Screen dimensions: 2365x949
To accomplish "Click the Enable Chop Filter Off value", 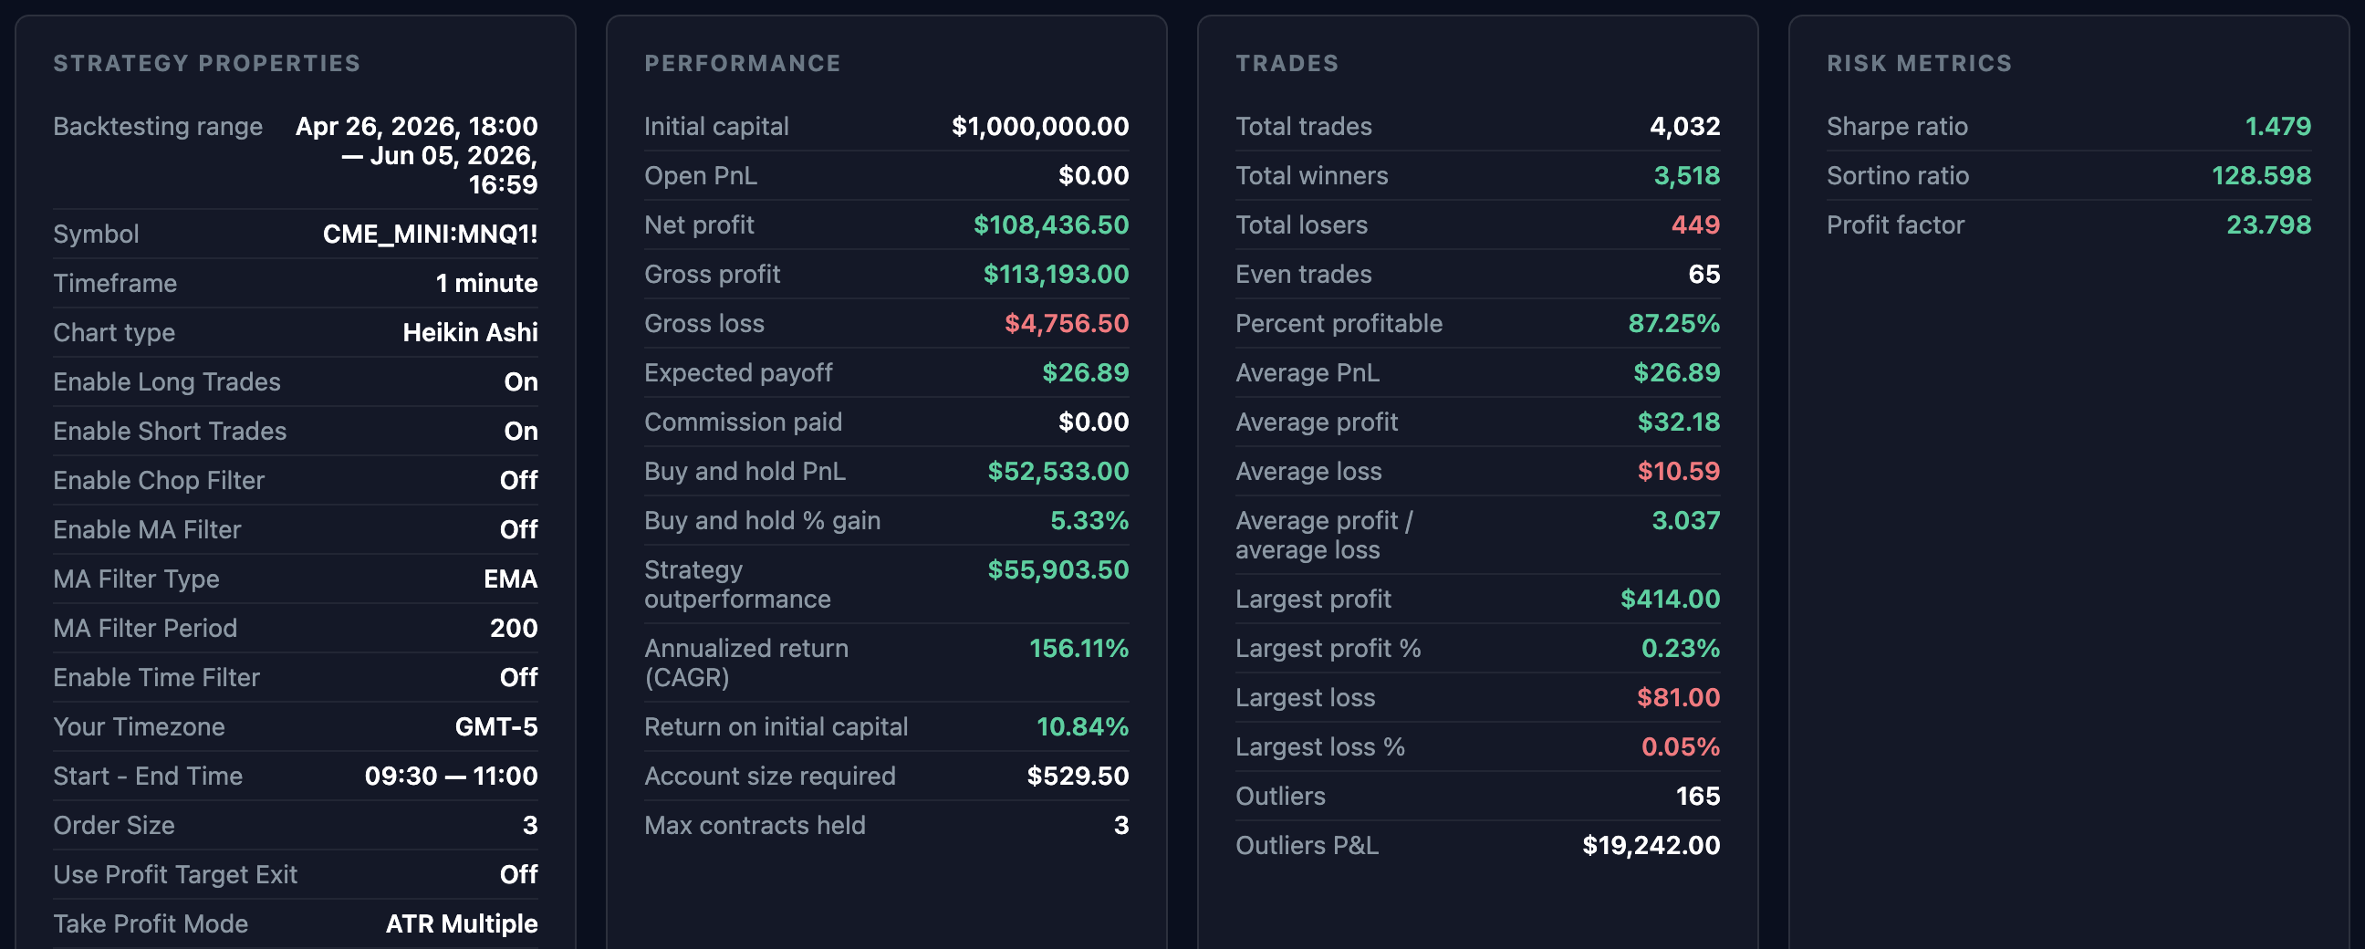I will coord(519,480).
